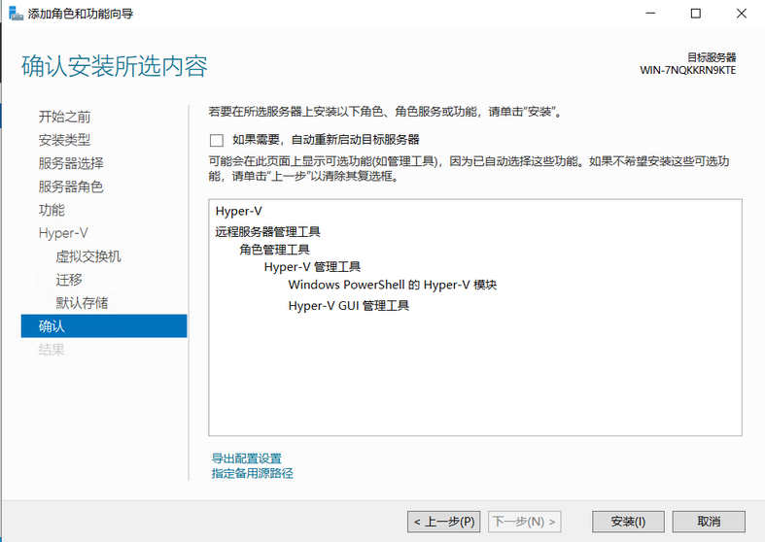The image size is (765, 542).
Task: Click the 安装(I) button
Action: (x=628, y=522)
